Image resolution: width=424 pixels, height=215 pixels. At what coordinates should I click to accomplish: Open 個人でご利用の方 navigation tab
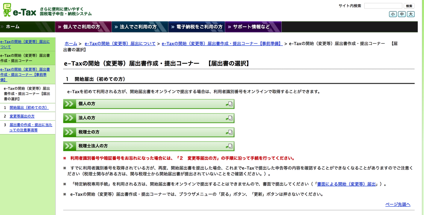pyautogui.click(x=83, y=27)
